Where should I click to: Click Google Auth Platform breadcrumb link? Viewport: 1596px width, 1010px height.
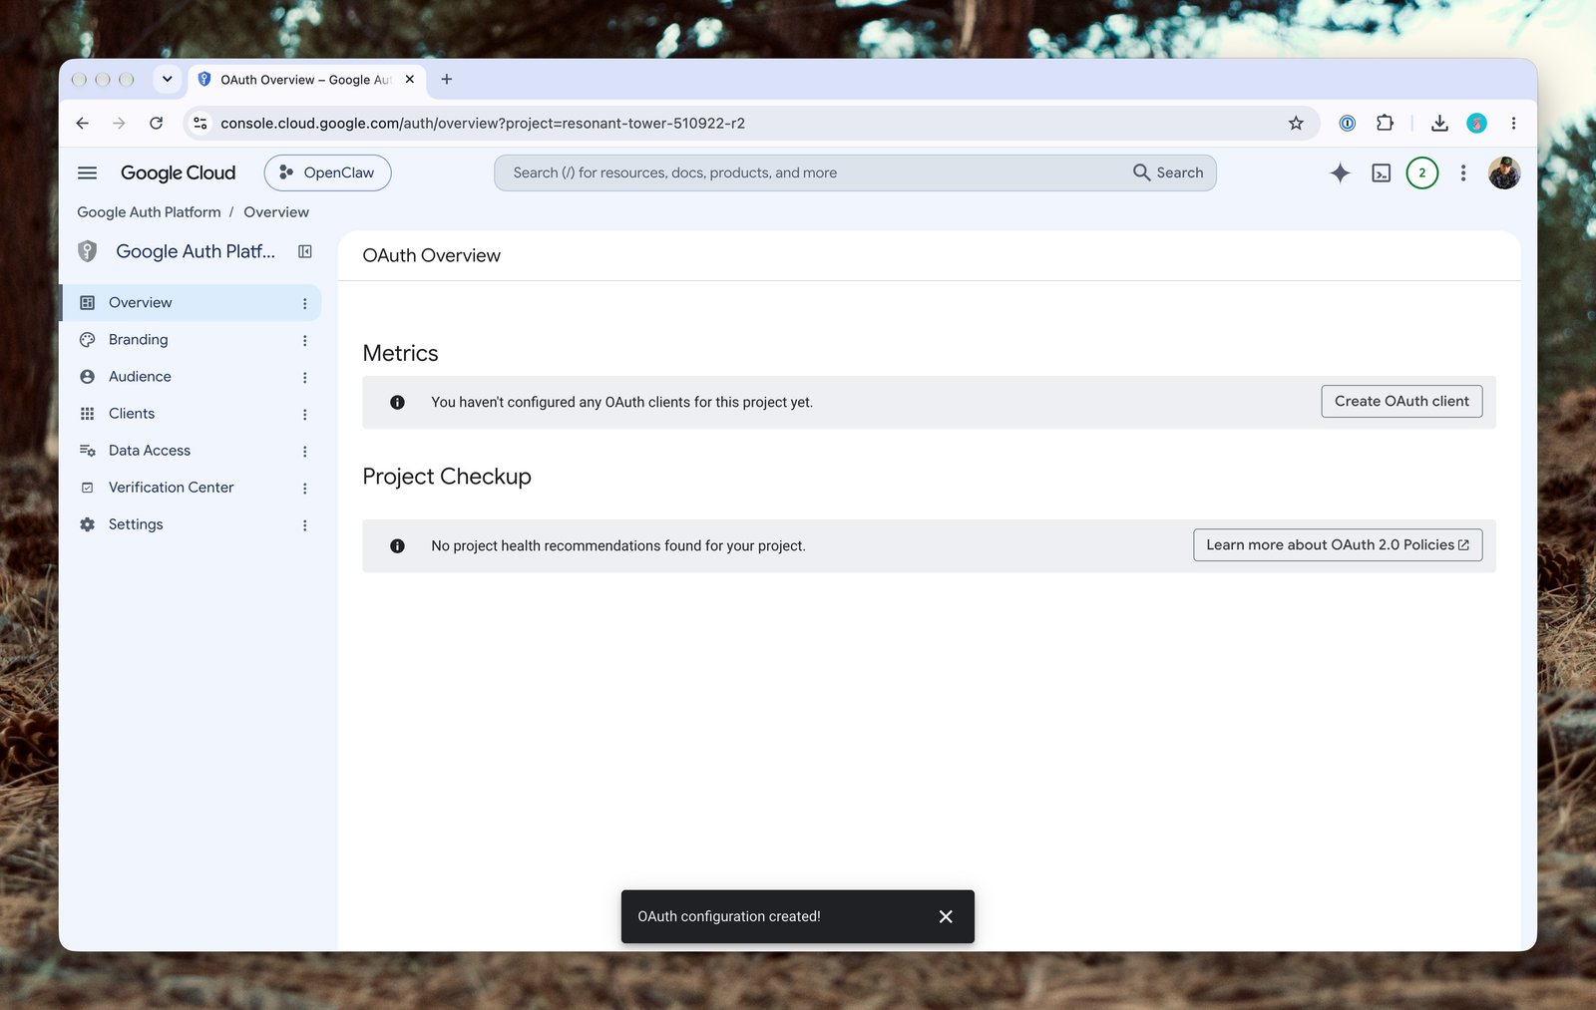tap(149, 212)
